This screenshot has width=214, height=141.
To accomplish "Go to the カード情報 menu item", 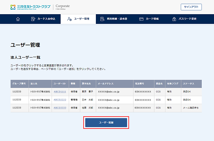I will pyautogui.click(x=149, y=19).
